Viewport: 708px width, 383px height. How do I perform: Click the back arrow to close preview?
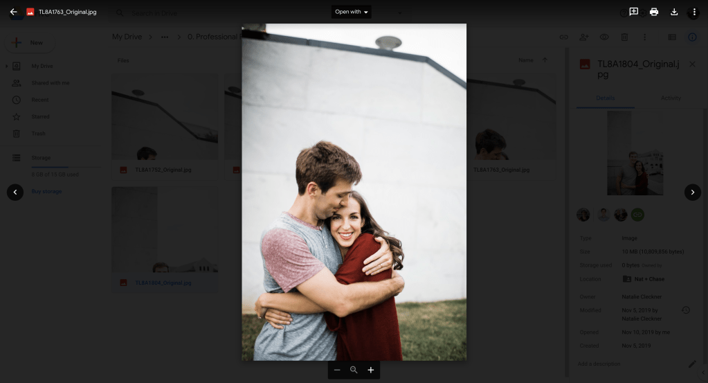(13, 12)
